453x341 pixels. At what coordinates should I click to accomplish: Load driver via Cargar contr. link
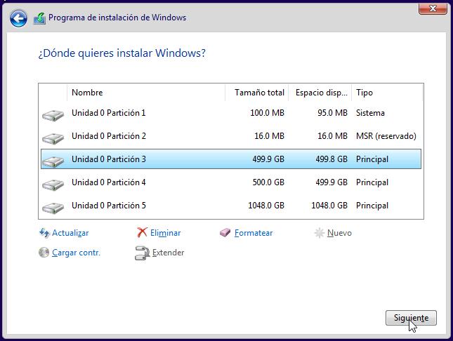[x=76, y=253]
